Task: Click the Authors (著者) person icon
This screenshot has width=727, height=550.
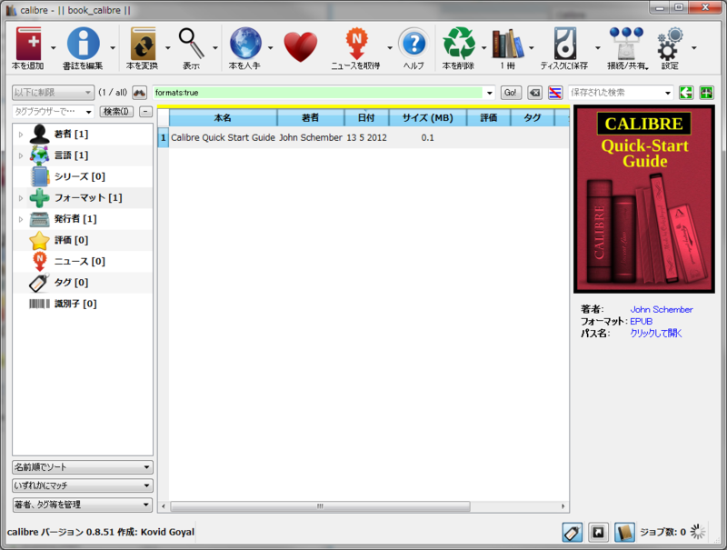Action: coord(39,134)
